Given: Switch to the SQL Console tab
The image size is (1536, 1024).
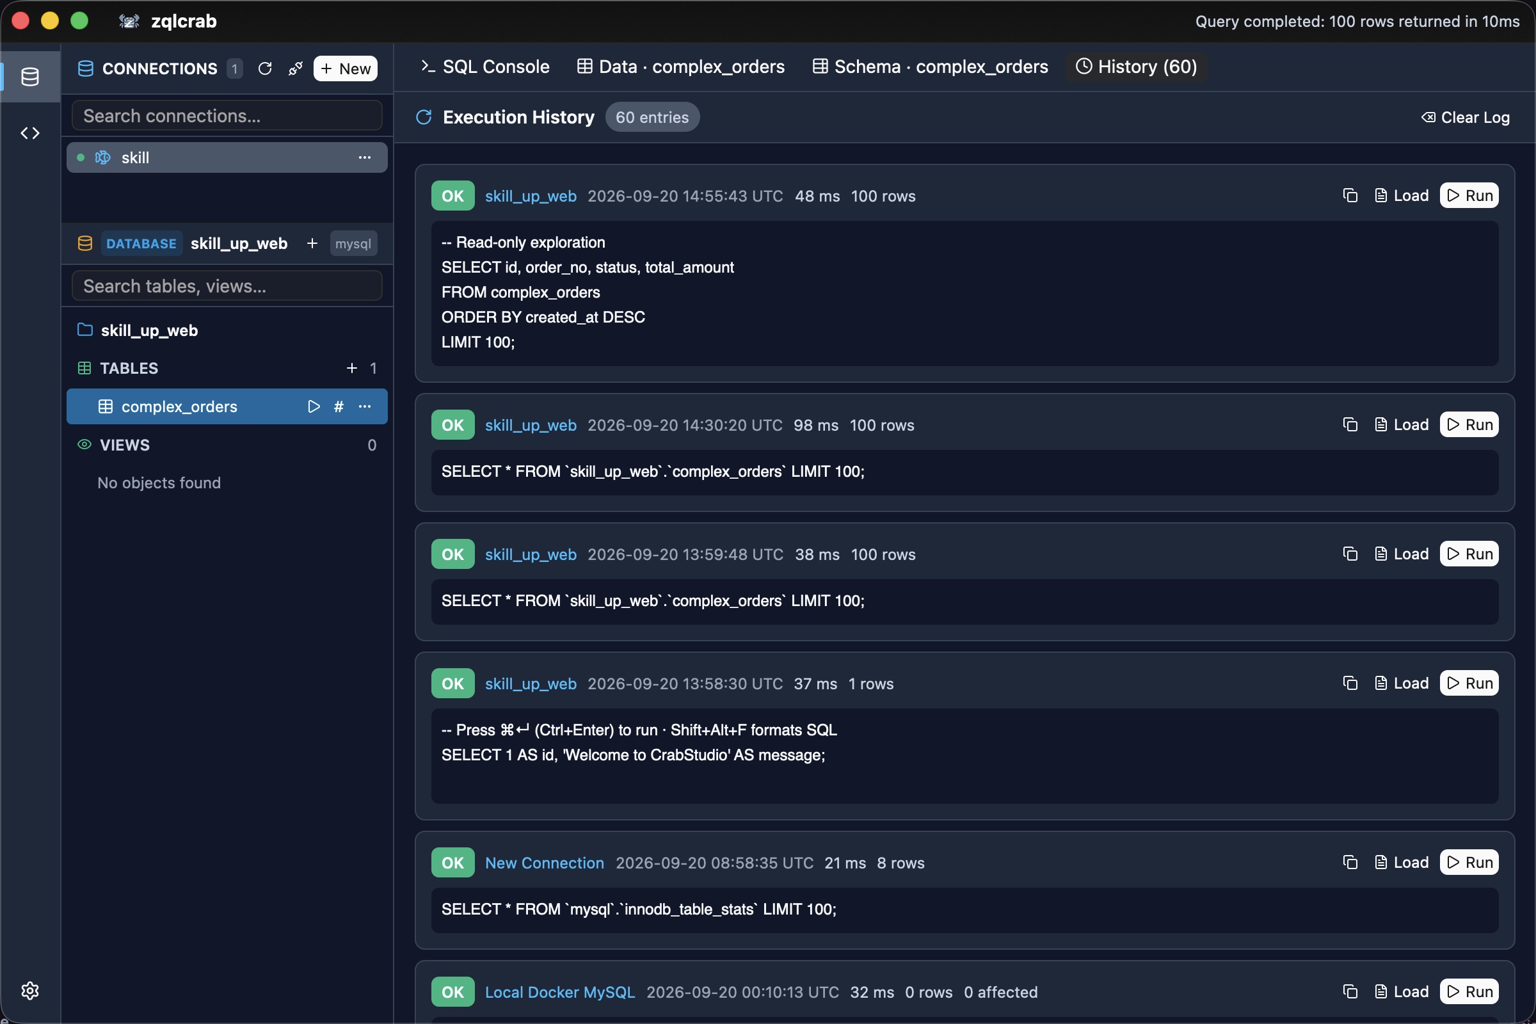Looking at the screenshot, I should pos(484,67).
